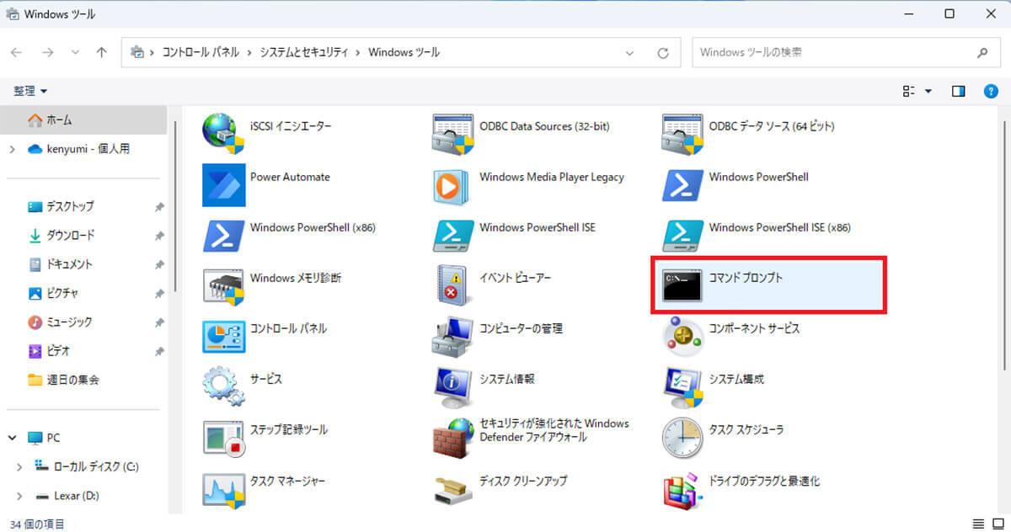This screenshot has width=1011, height=532.
Task: Open the 整理 menu
Action: pos(30,90)
